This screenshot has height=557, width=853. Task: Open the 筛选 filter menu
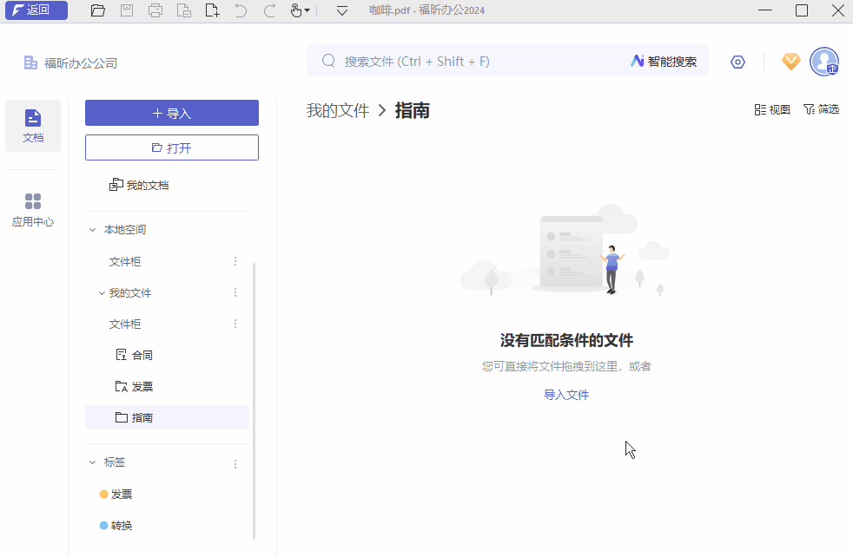[820, 109]
